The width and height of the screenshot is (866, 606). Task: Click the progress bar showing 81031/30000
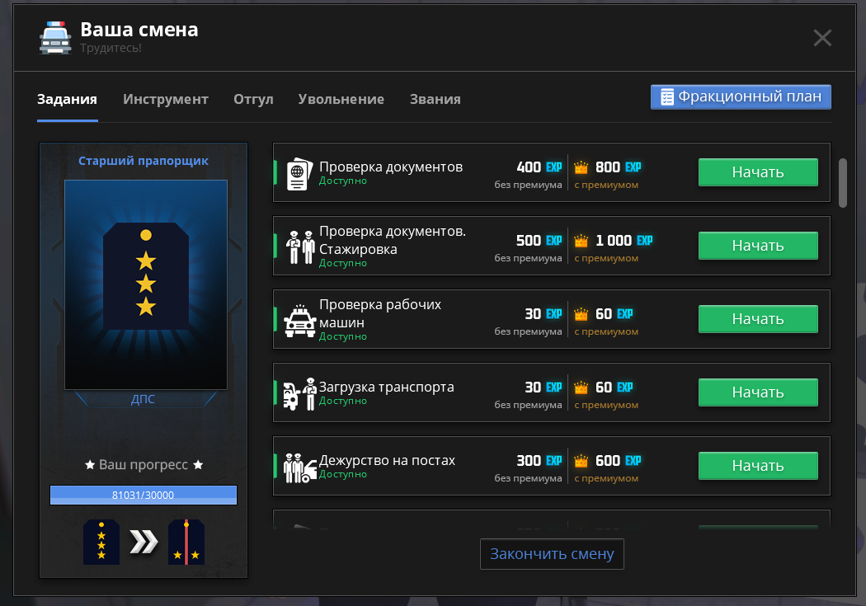tap(144, 495)
